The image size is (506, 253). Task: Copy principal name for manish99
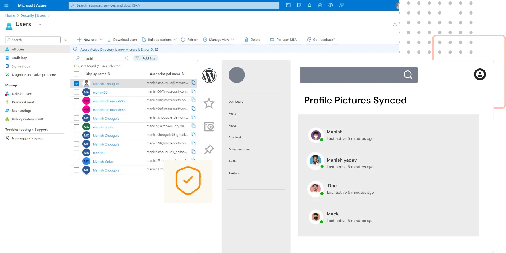(x=194, y=109)
